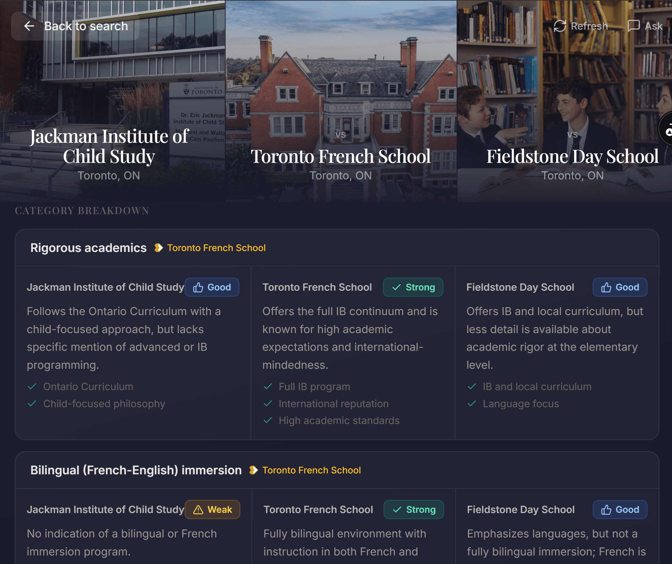The width and height of the screenshot is (672, 564).
Task: Click the Ask chat bubble icon
Action: click(x=634, y=26)
